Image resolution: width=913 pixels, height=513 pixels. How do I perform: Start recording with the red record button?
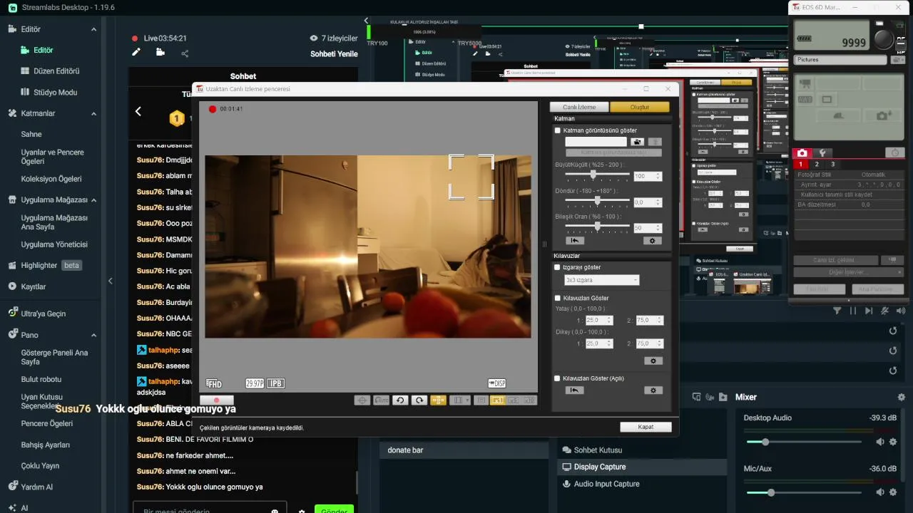click(x=217, y=400)
